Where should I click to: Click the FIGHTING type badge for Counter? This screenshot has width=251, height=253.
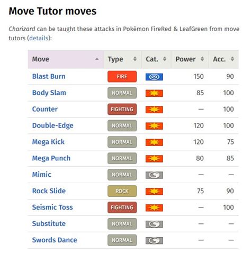coord(122,109)
